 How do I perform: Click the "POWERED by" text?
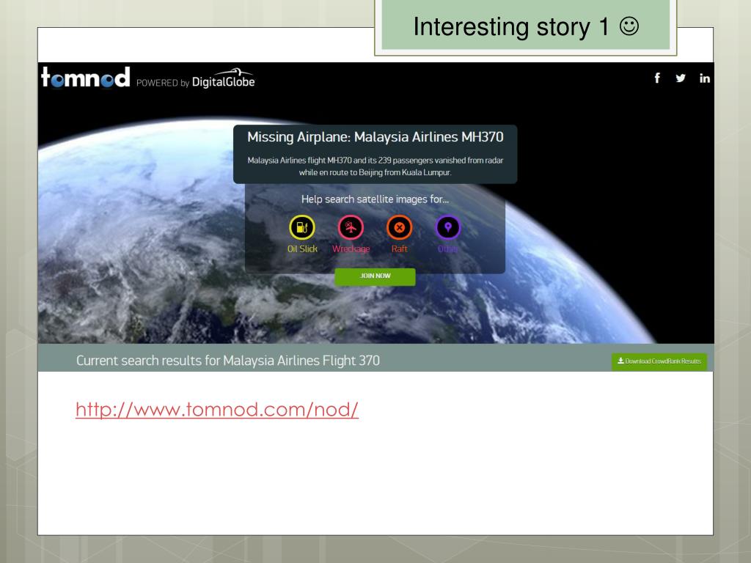[163, 83]
